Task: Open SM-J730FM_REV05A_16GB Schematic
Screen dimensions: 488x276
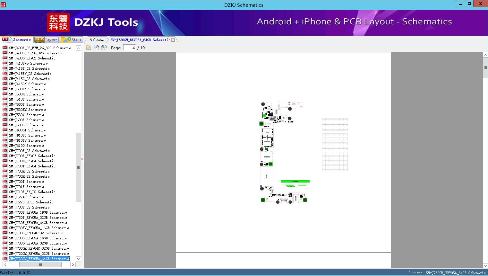Action: click(39, 228)
